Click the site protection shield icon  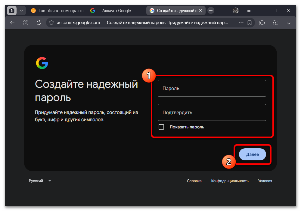[x=51, y=23]
